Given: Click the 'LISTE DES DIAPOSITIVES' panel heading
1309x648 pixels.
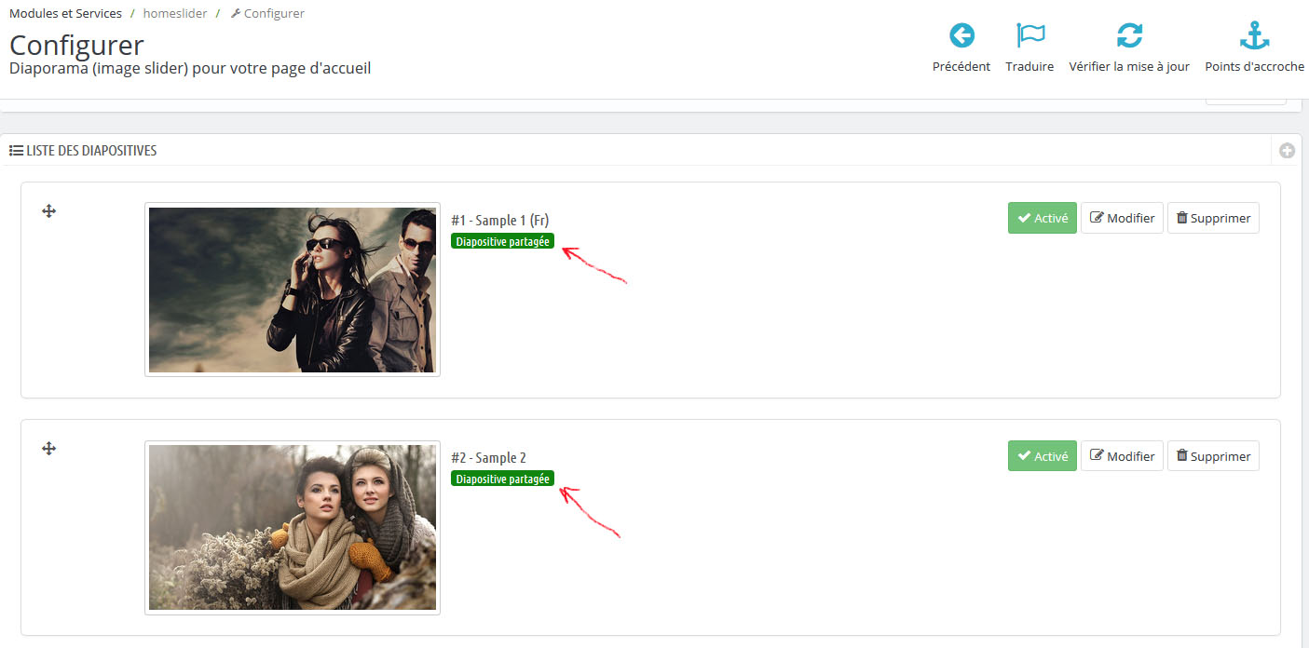Looking at the screenshot, I should tap(91, 150).
